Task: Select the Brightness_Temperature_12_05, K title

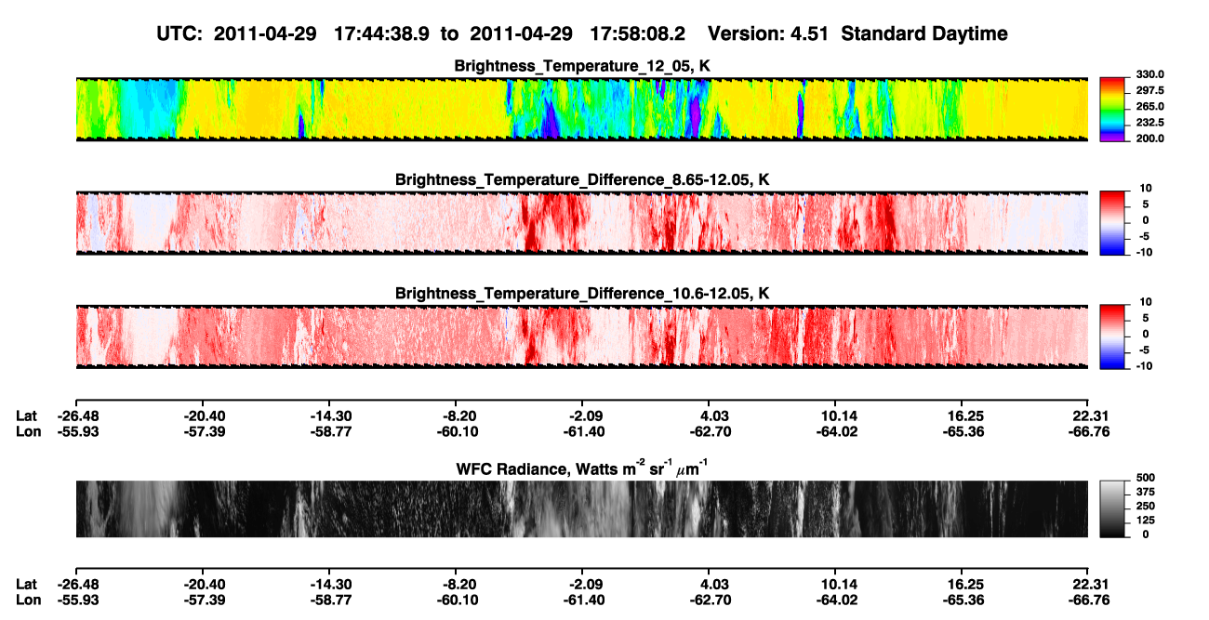Action: pos(582,66)
